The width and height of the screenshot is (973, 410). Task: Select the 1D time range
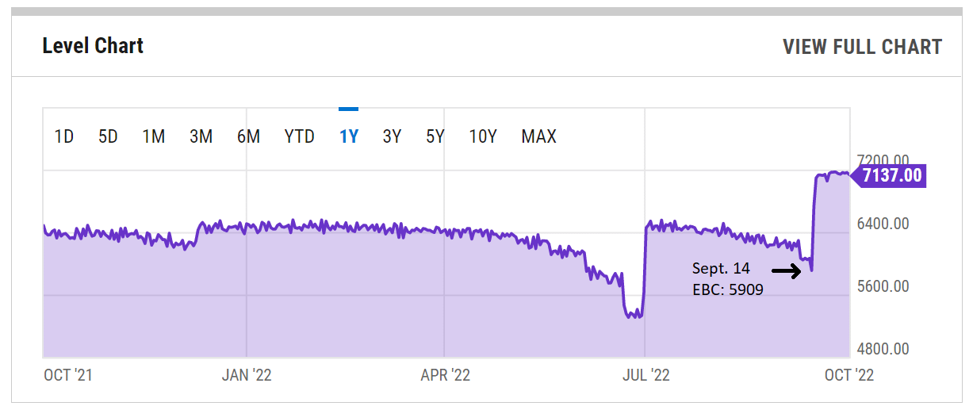[64, 136]
